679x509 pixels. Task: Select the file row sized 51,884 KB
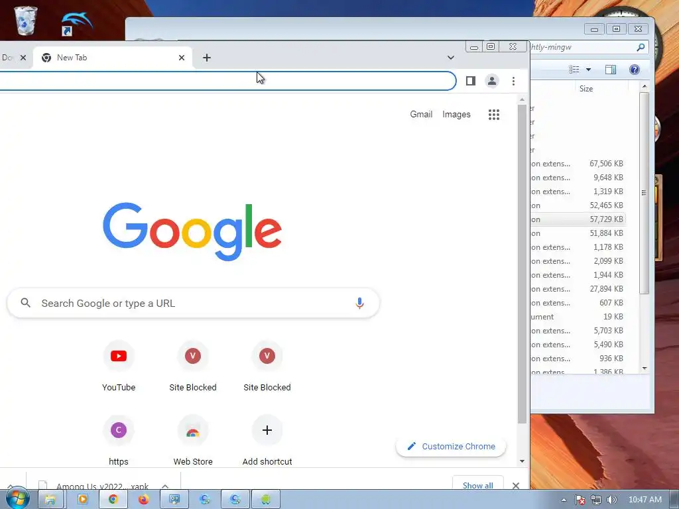coord(578,233)
